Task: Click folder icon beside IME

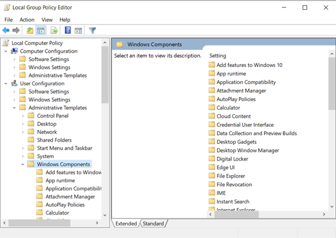Action: click(212, 193)
